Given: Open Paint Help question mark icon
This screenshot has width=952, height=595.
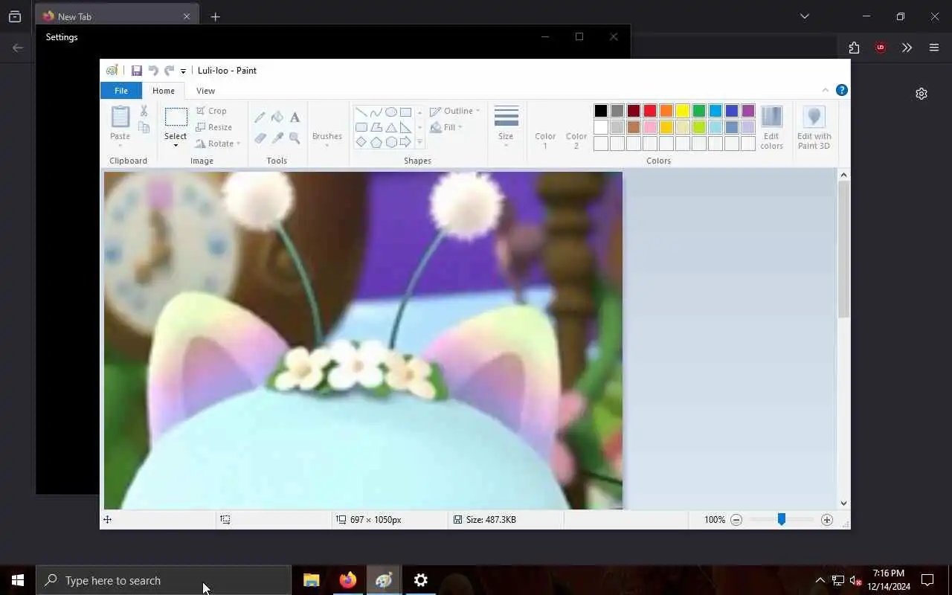Looking at the screenshot, I should (x=841, y=90).
